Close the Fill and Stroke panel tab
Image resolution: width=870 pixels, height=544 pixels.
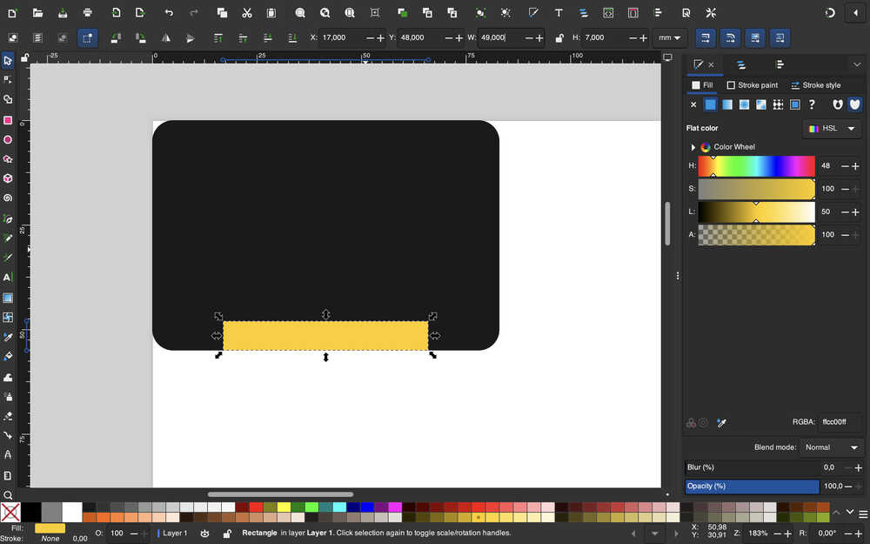[711, 65]
